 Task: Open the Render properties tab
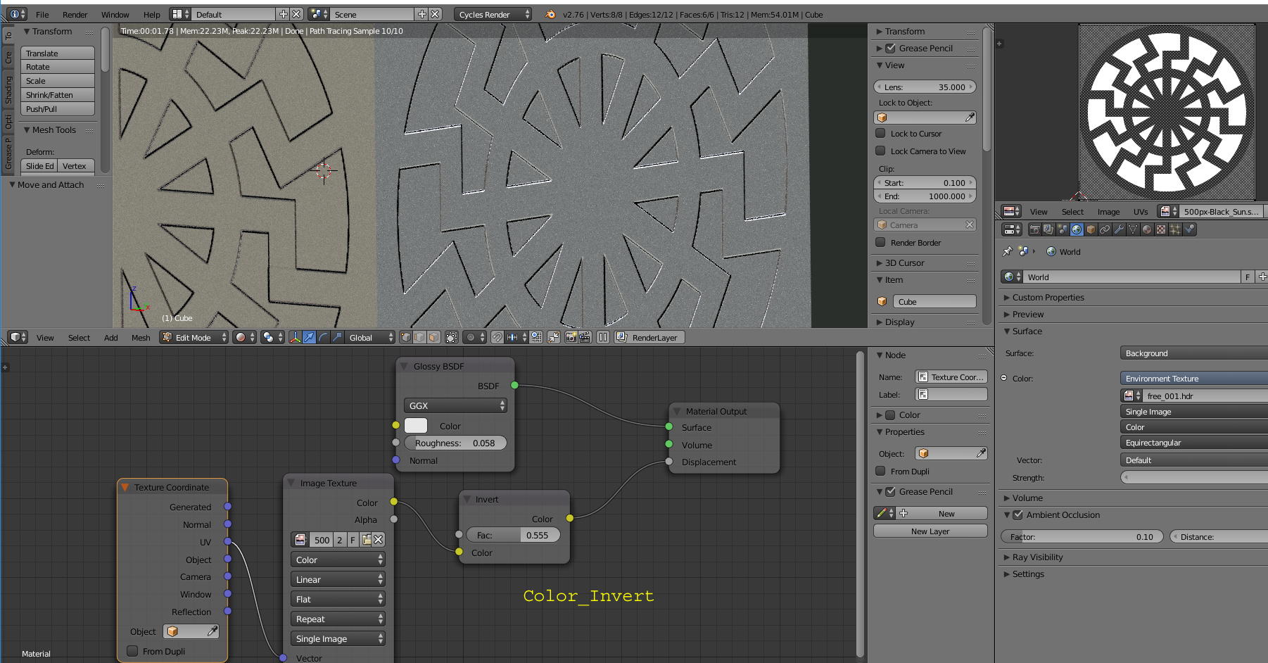tap(1034, 229)
